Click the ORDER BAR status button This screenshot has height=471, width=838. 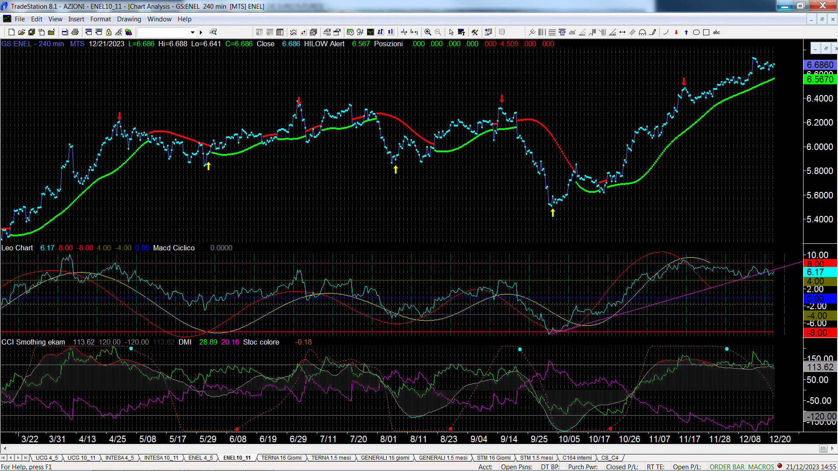[x=727, y=467]
